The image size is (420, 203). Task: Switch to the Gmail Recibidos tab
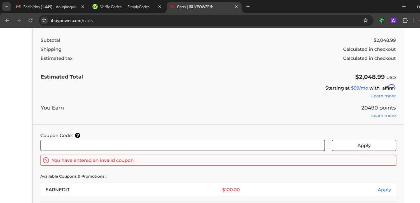coord(50,7)
